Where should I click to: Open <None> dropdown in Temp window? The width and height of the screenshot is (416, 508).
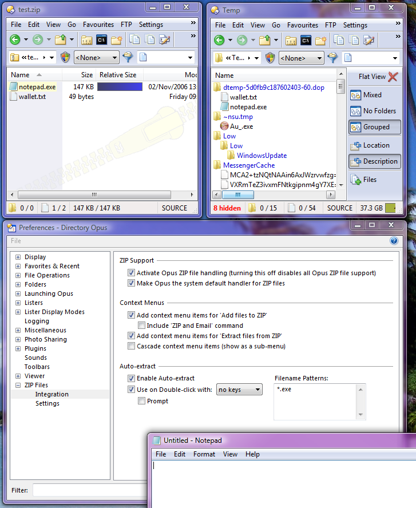tap(301, 58)
